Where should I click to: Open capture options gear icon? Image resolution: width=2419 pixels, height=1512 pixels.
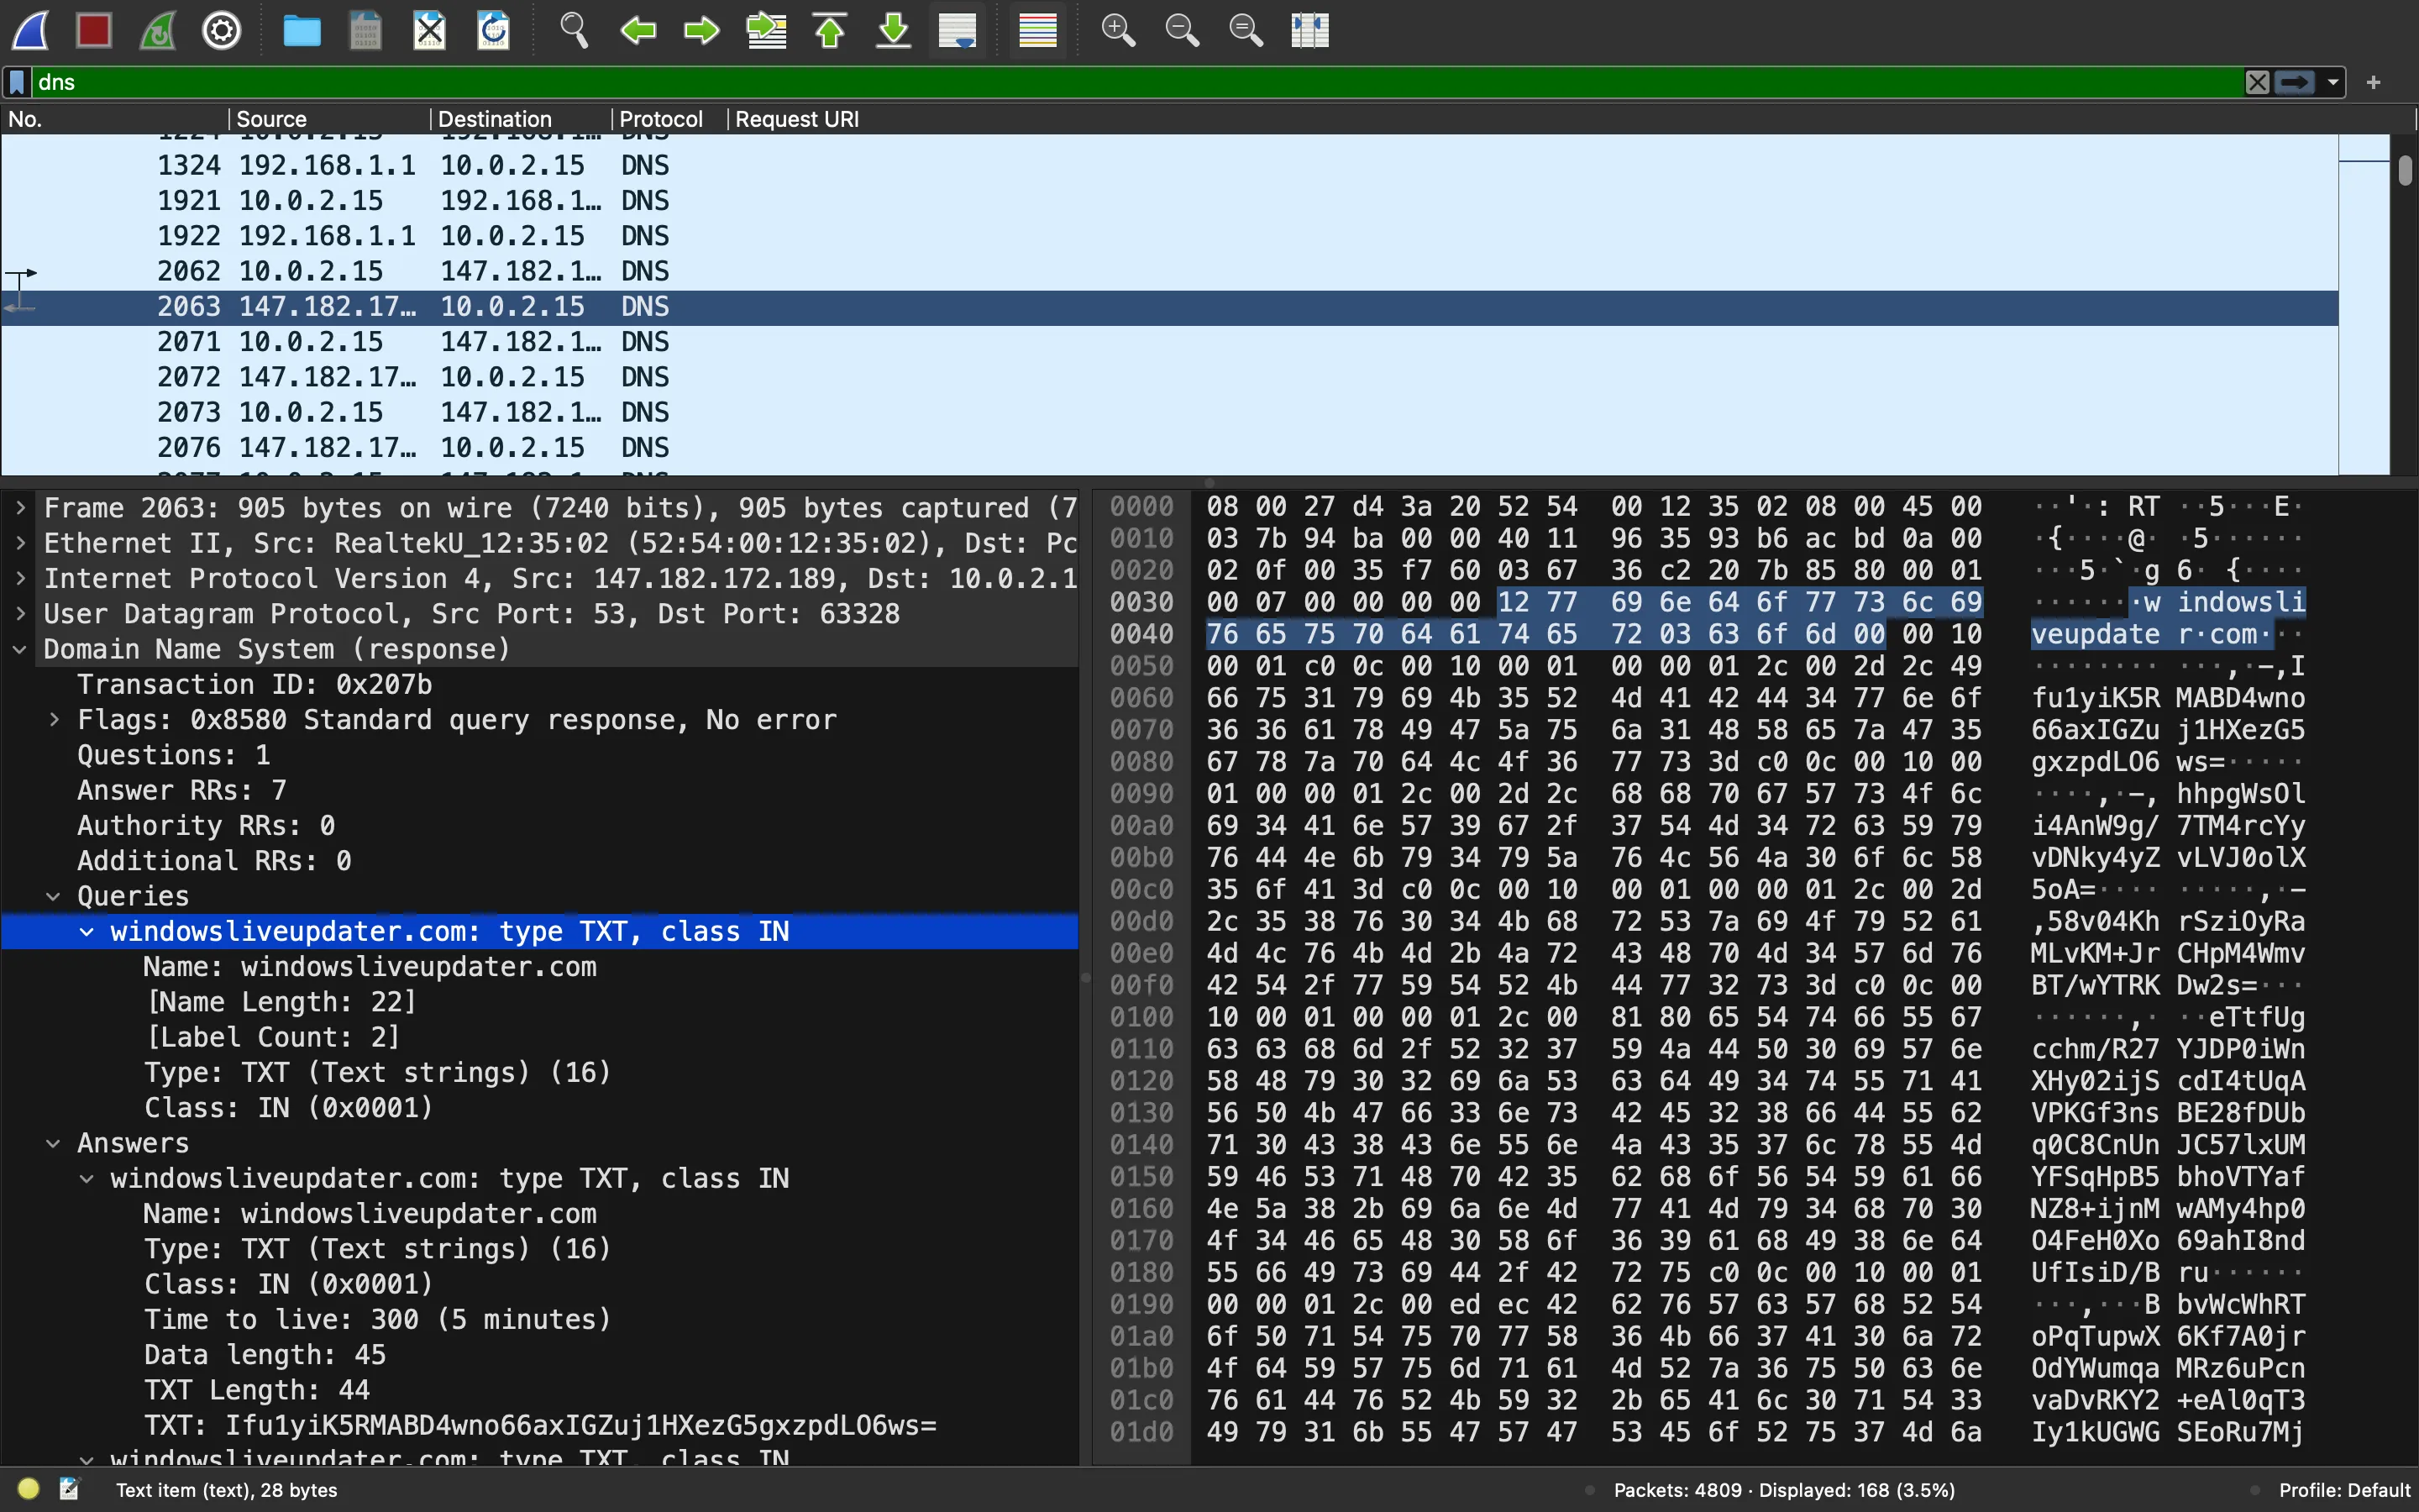point(222,30)
